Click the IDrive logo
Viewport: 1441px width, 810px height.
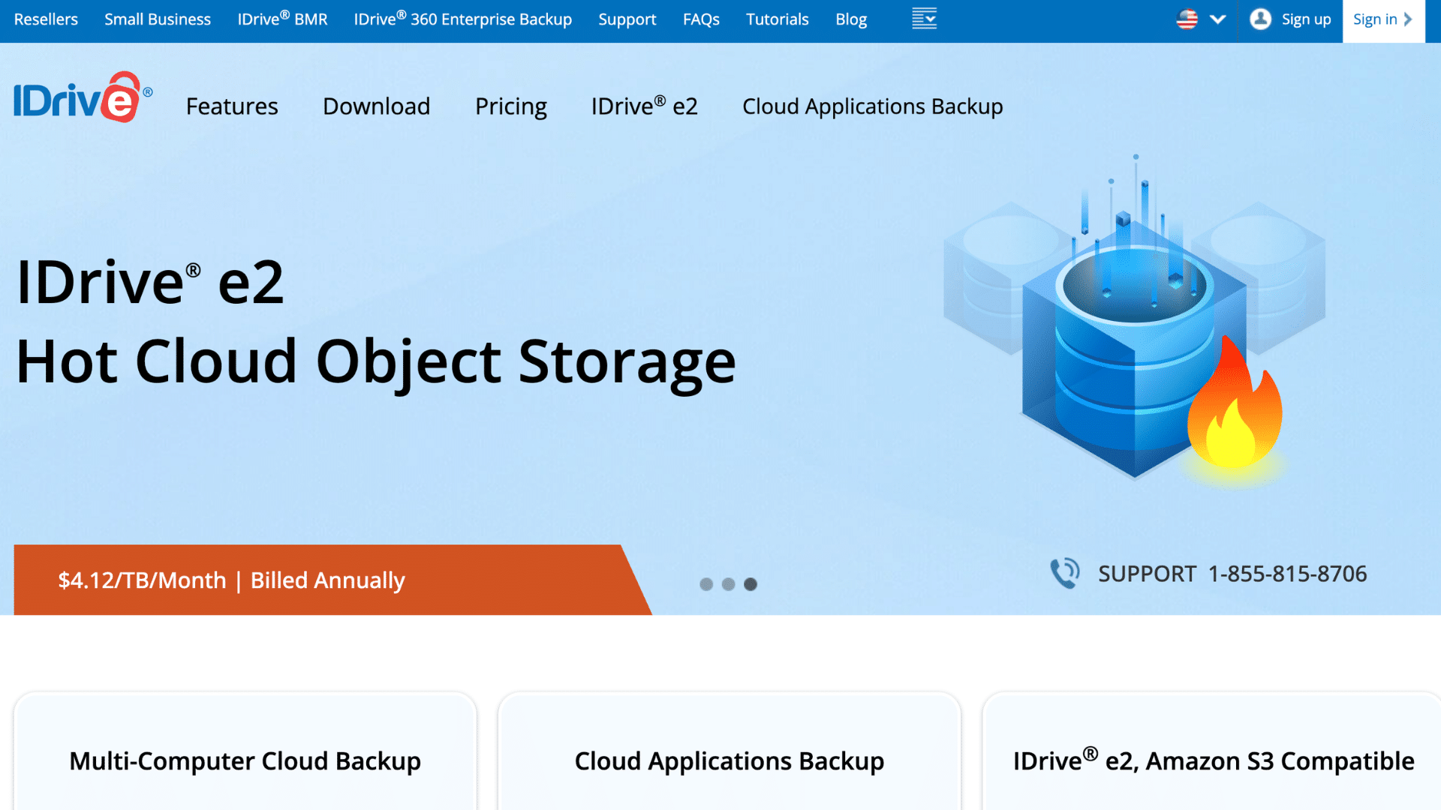click(83, 97)
